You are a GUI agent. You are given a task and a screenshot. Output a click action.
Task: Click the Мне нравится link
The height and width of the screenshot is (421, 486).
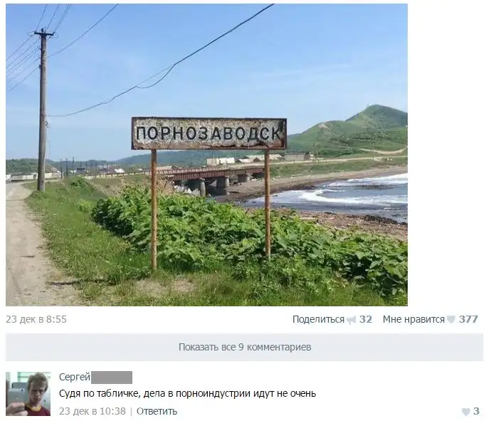click(x=413, y=319)
